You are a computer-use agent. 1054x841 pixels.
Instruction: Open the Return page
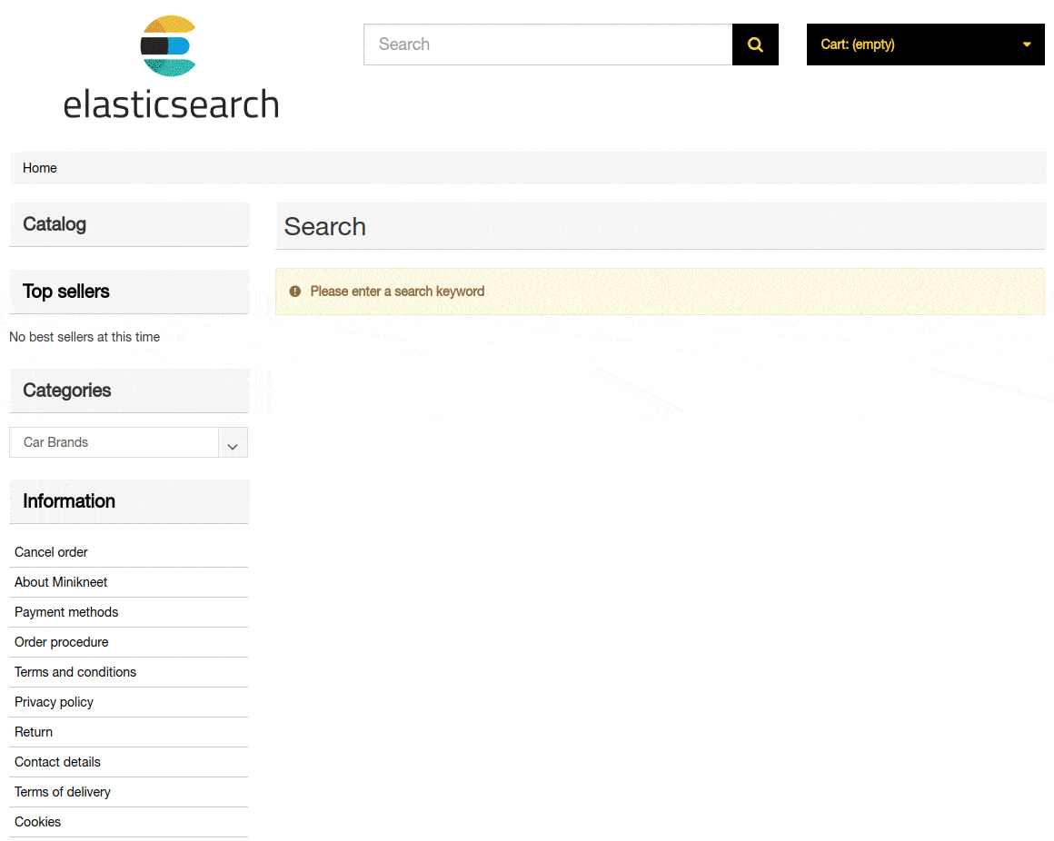(x=34, y=732)
